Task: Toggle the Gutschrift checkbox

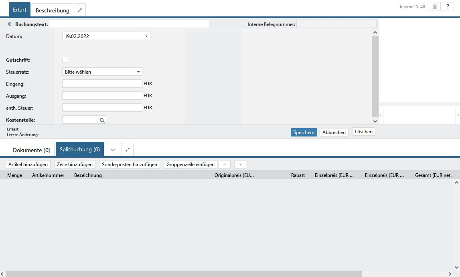Action: (65, 60)
